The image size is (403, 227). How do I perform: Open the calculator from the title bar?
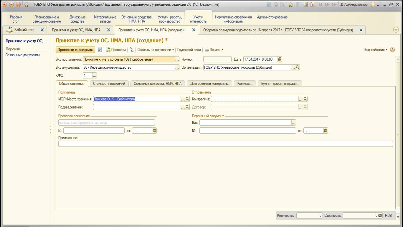[305, 5]
